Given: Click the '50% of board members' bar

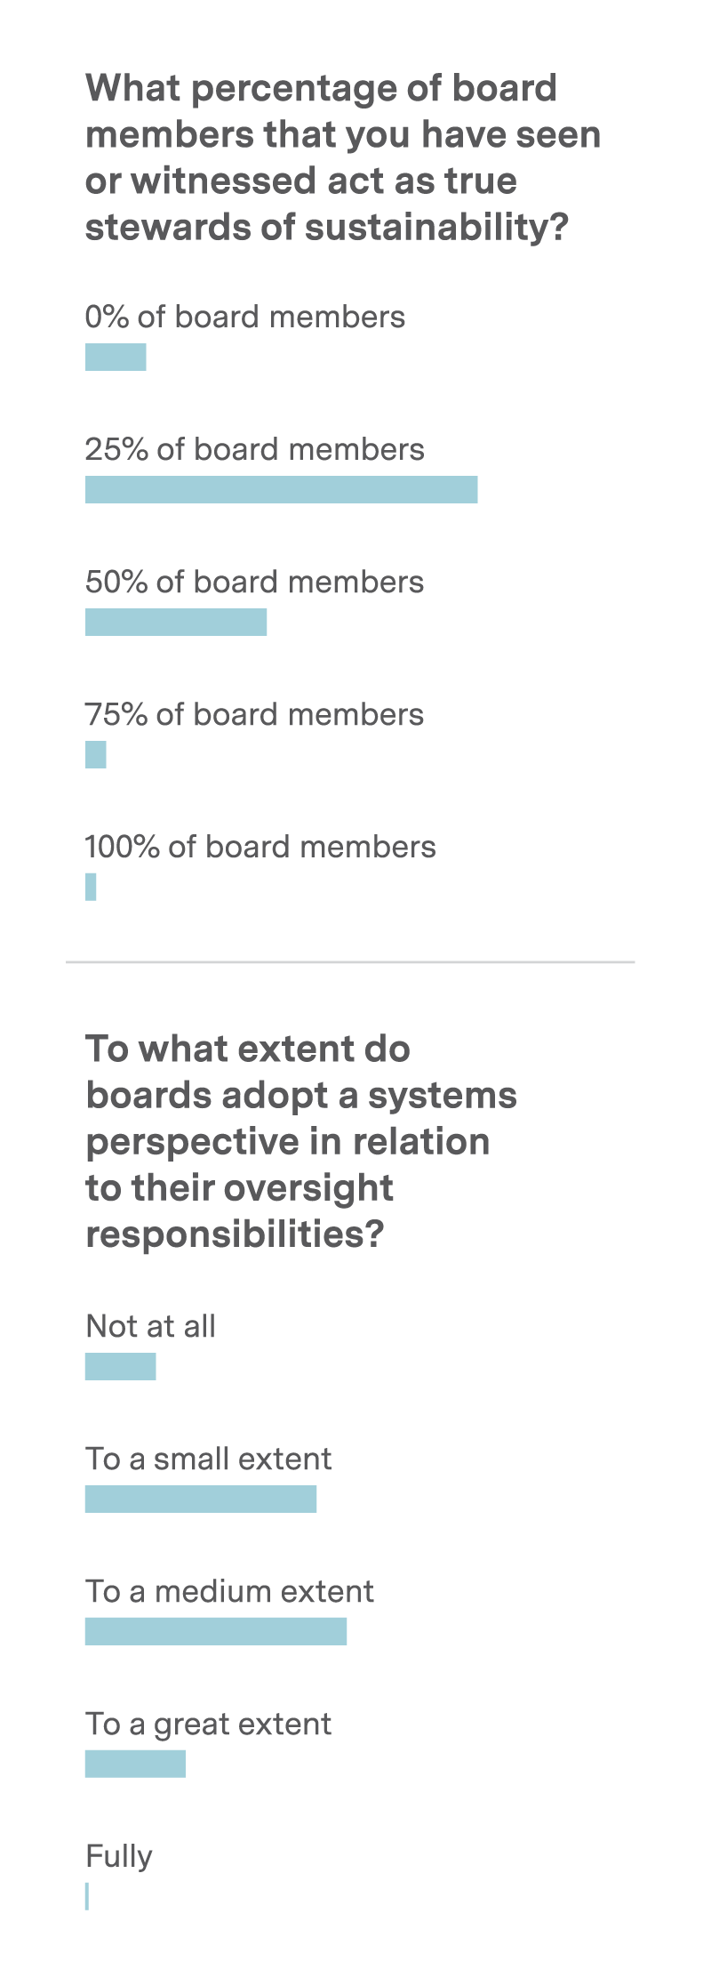Looking at the screenshot, I should 176,623.
